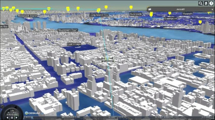Screen dimensions: 215x120
Task: Open the navigation help icon
Action: [211, 3]
